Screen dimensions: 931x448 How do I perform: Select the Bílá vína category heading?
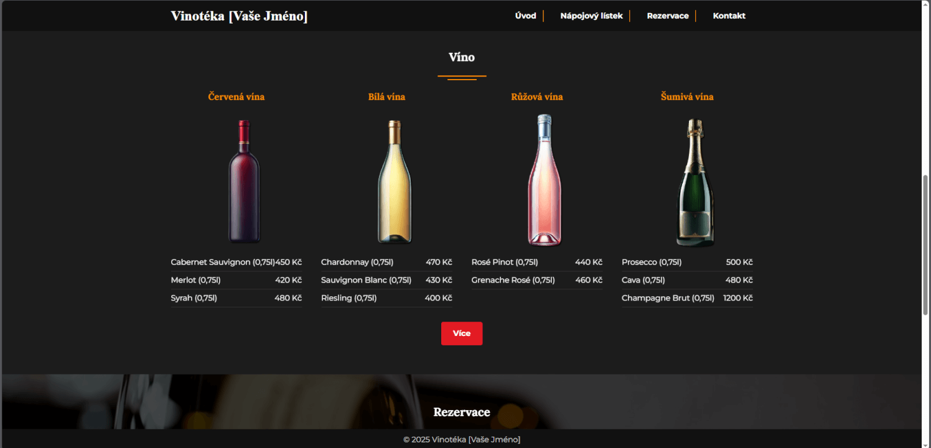[386, 97]
